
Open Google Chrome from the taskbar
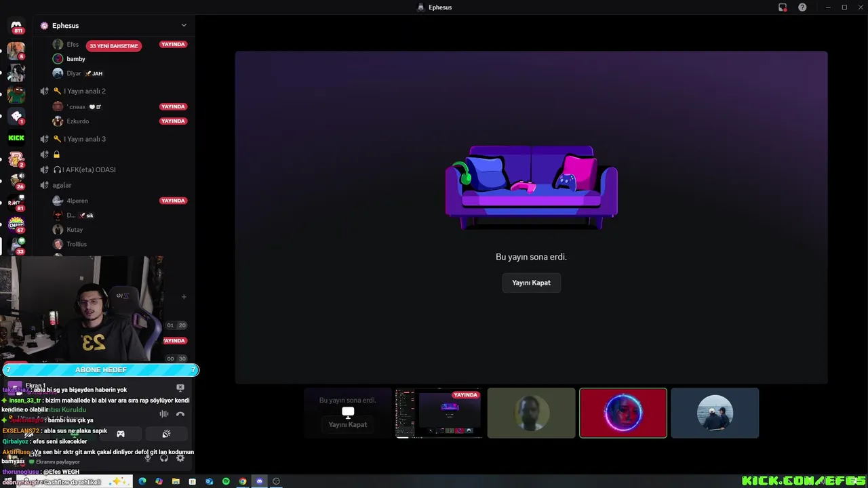click(x=243, y=481)
